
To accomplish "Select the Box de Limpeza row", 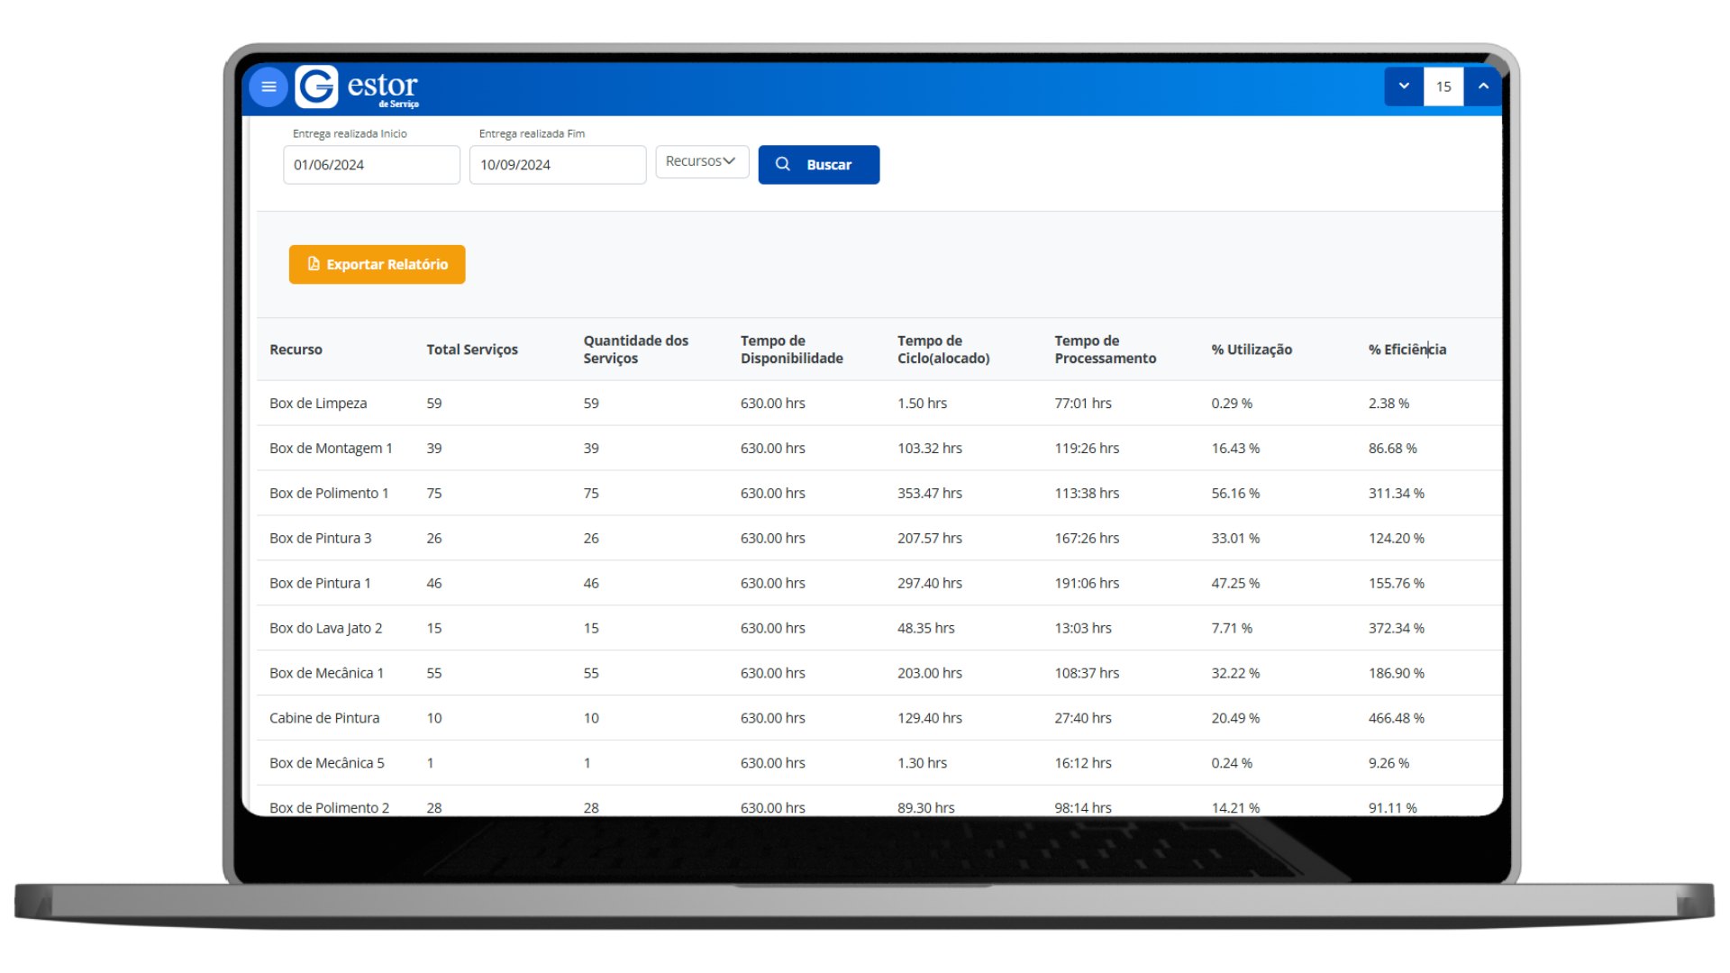I will click(879, 404).
